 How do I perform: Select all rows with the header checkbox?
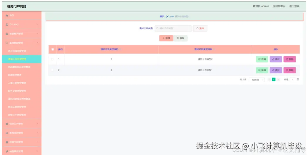[52, 49]
